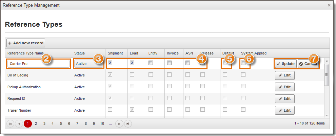This screenshot has width=336, height=136.
Task: Go to first page of results
Action: click(x=11, y=124)
